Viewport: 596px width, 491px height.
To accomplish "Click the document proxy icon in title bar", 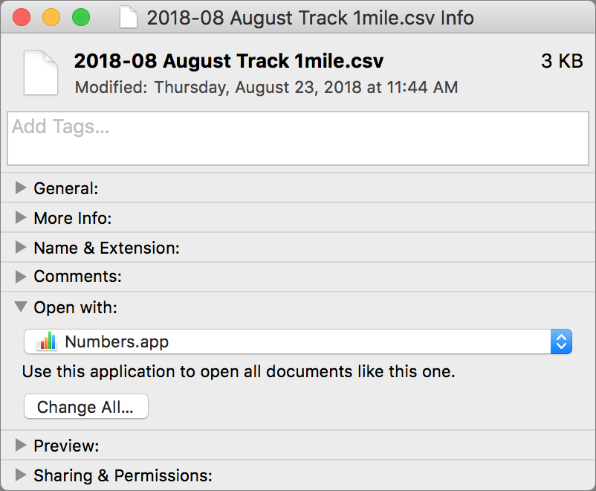I will (x=129, y=18).
